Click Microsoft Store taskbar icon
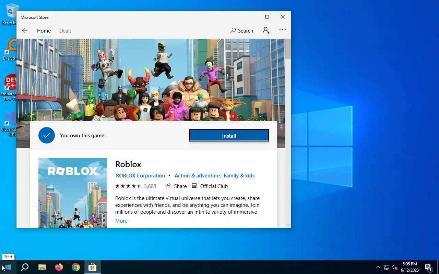Image resolution: width=439 pixels, height=274 pixels. pyautogui.click(x=93, y=267)
